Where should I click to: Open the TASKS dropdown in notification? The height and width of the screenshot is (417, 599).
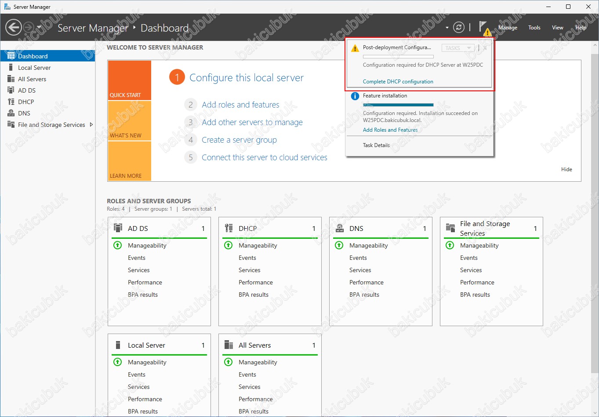click(x=458, y=48)
